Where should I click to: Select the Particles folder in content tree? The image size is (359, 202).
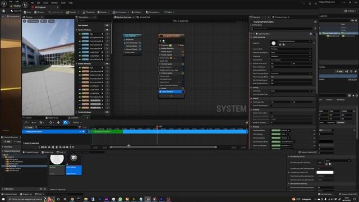click(x=12, y=166)
